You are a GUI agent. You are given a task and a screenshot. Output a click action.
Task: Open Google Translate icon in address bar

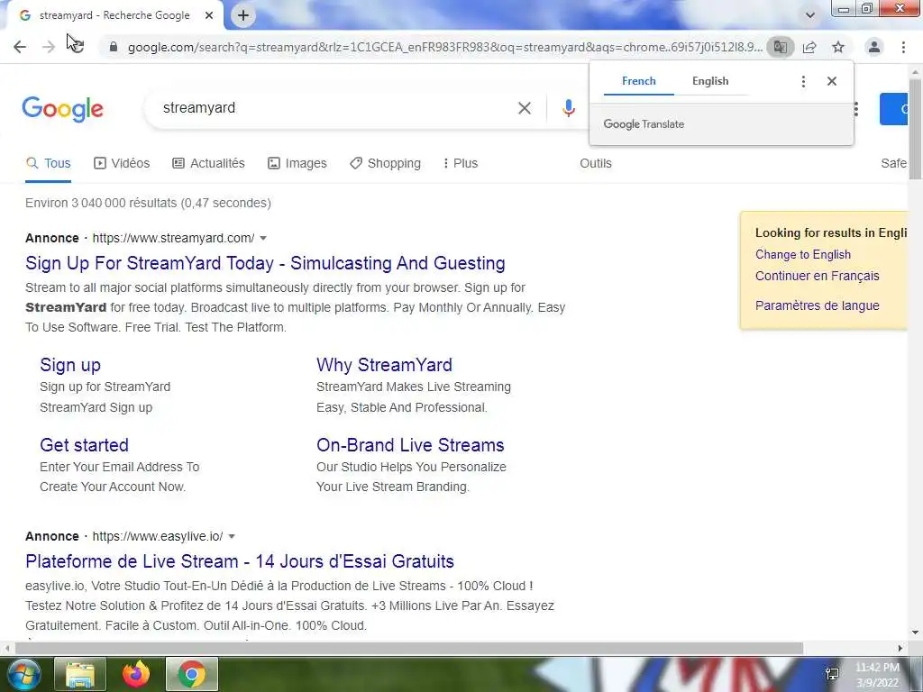[781, 47]
